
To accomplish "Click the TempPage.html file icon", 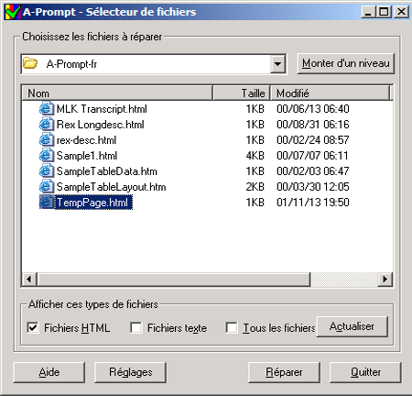I will click(x=47, y=203).
